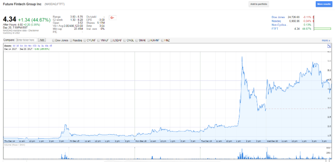Click the green FTFT performance bar
Viewport: 335px width, 162px height.
click(322, 29)
